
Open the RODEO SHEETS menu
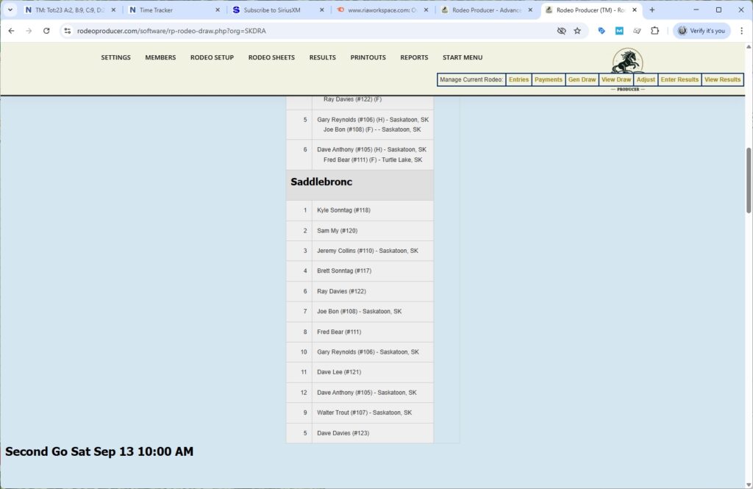271,57
